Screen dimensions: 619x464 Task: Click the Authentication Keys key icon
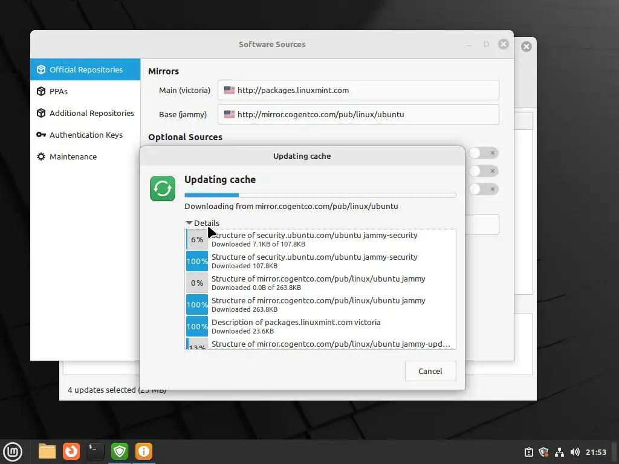41,135
